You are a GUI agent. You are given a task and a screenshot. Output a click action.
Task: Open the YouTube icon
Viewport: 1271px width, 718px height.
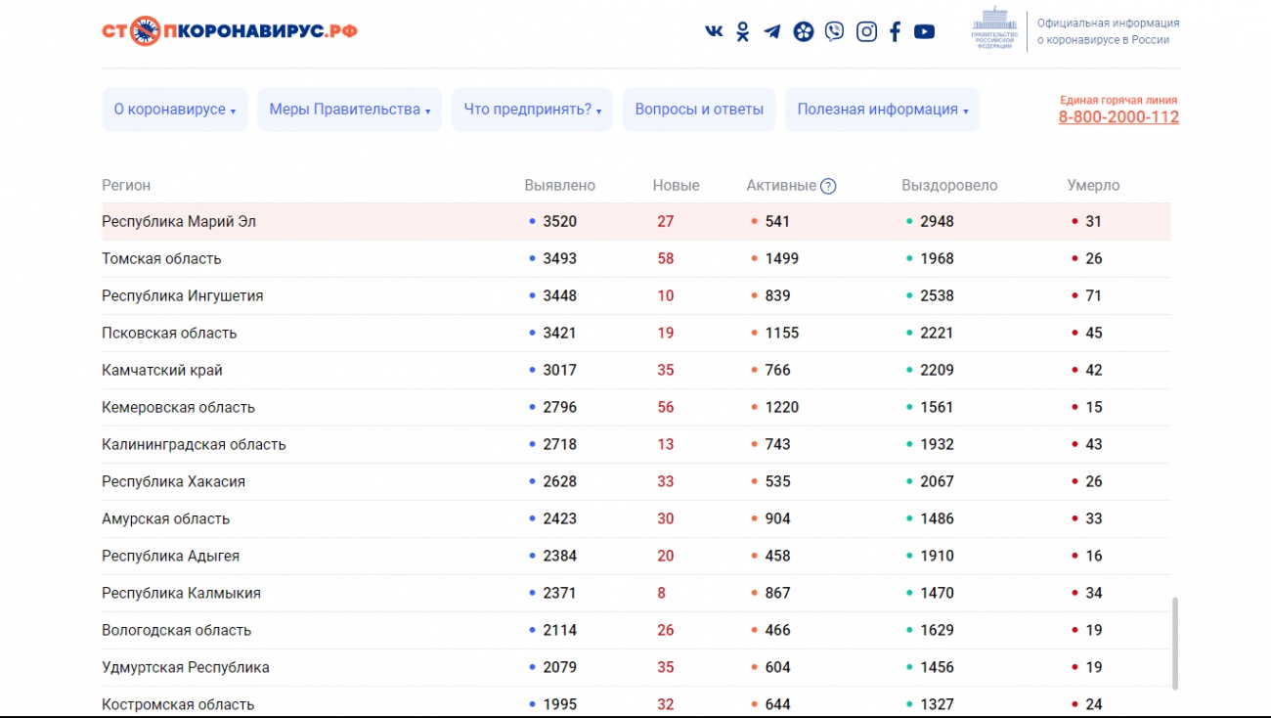click(x=924, y=31)
